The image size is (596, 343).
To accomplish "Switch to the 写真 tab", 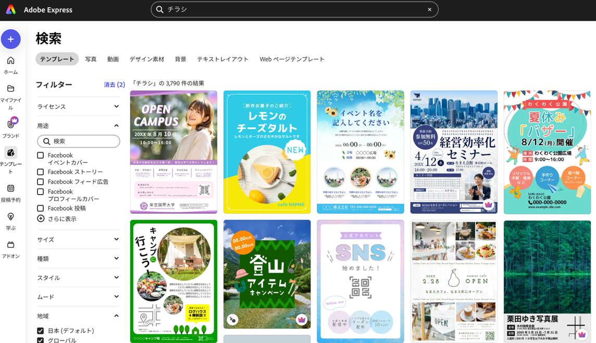I will pos(91,59).
